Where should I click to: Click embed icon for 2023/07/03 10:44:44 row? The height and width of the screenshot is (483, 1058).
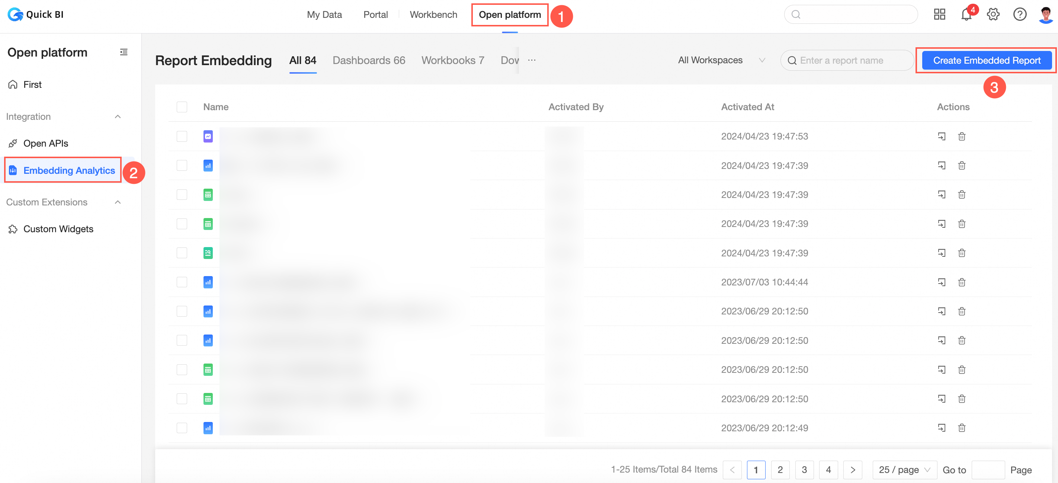941,282
